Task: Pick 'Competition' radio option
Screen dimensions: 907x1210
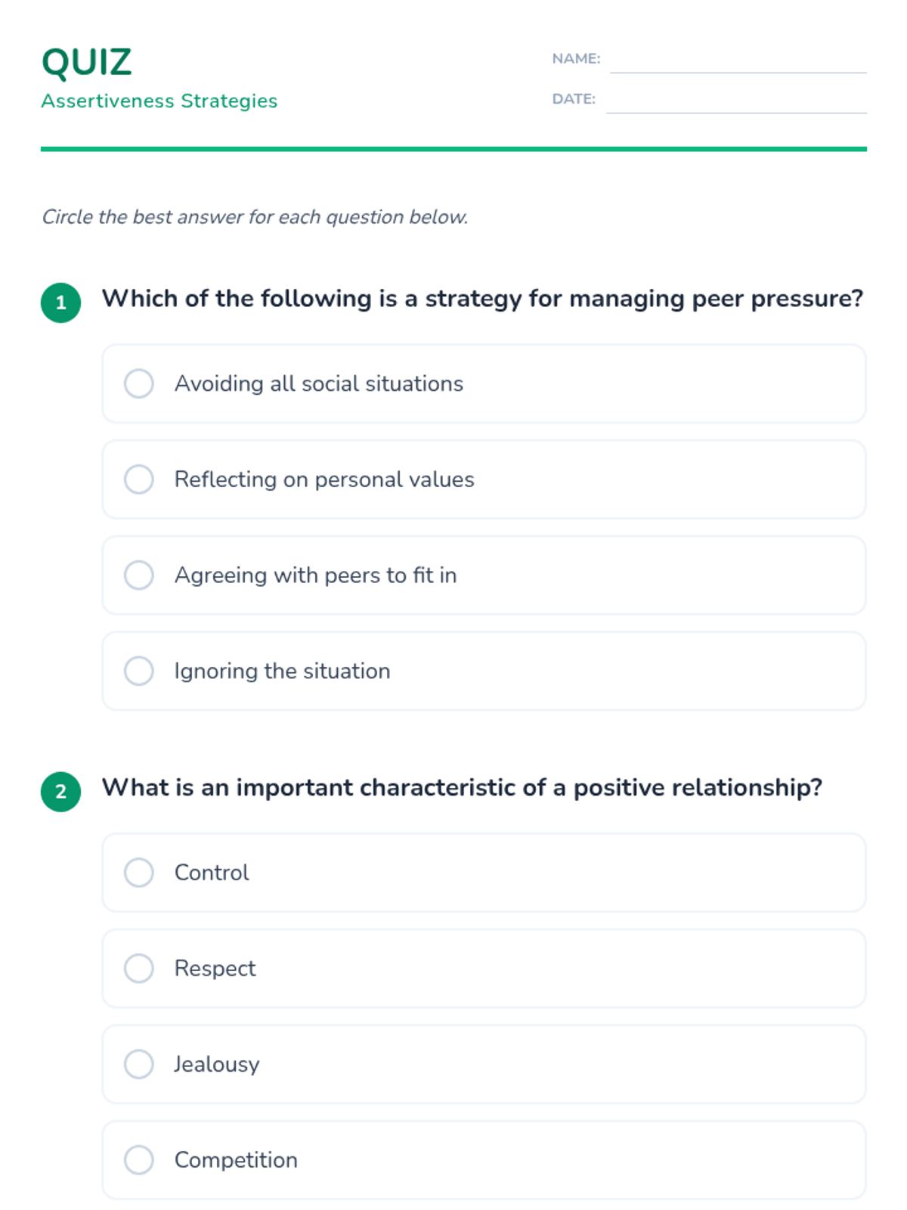Action: pos(139,1159)
